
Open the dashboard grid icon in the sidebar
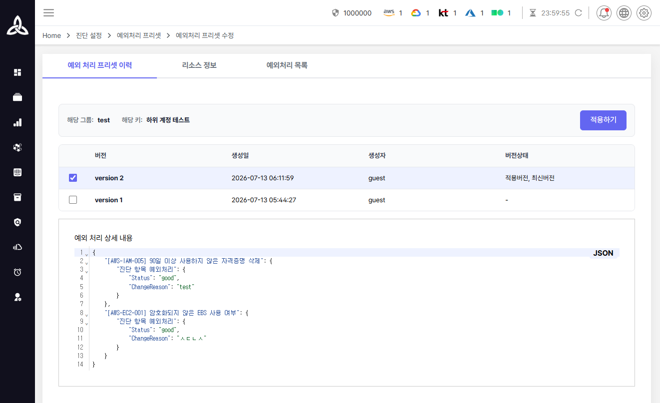[17, 72]
